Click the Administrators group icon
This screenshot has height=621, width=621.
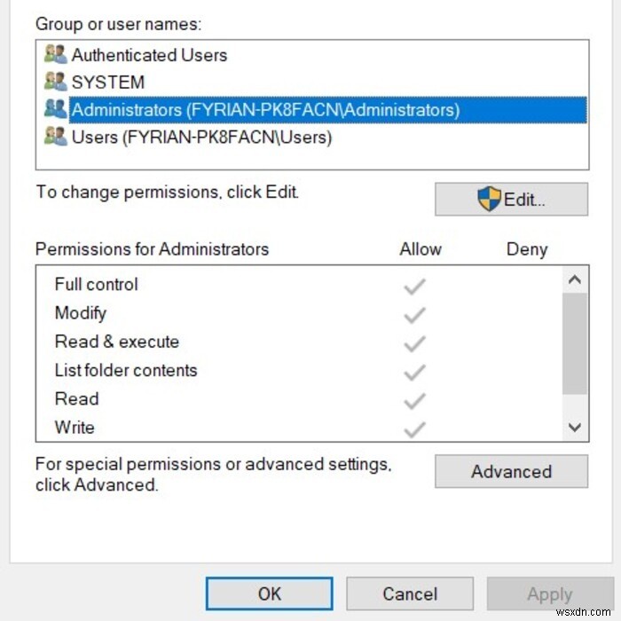(56, 110)
